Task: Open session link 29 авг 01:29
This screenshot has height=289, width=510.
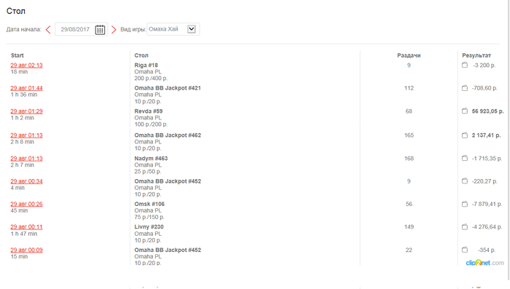Action: click(26, 111)
